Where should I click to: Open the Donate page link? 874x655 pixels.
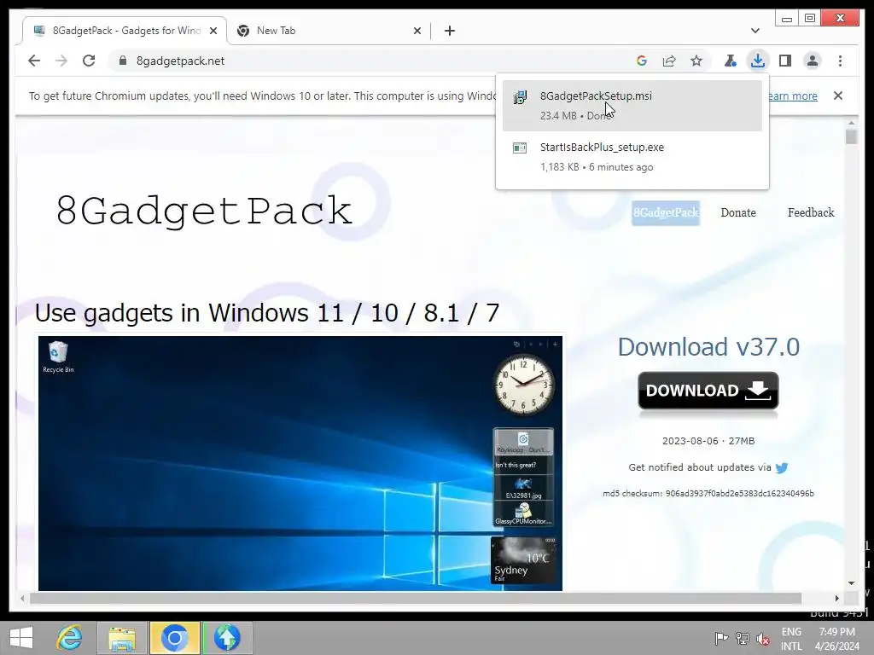pyautogui.click(x=738, y=212)
